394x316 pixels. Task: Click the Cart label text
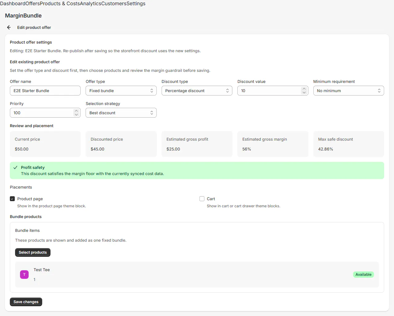[211, 199]
